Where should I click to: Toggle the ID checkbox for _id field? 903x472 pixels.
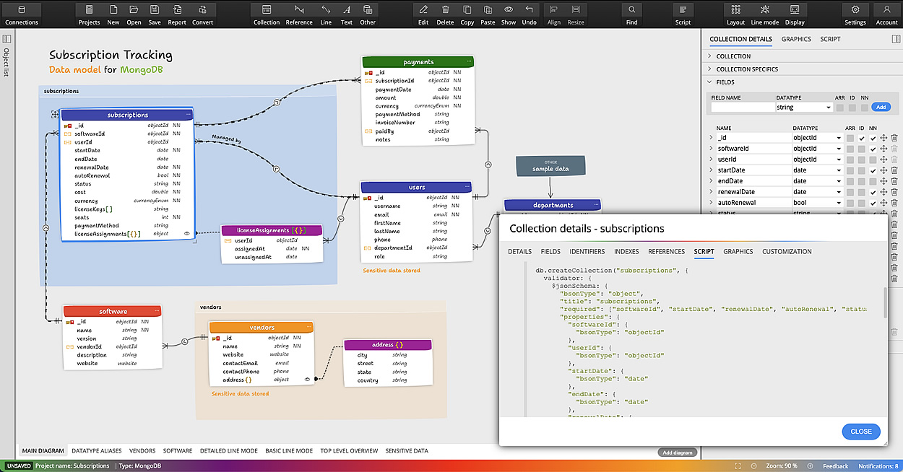coord(862,138)
